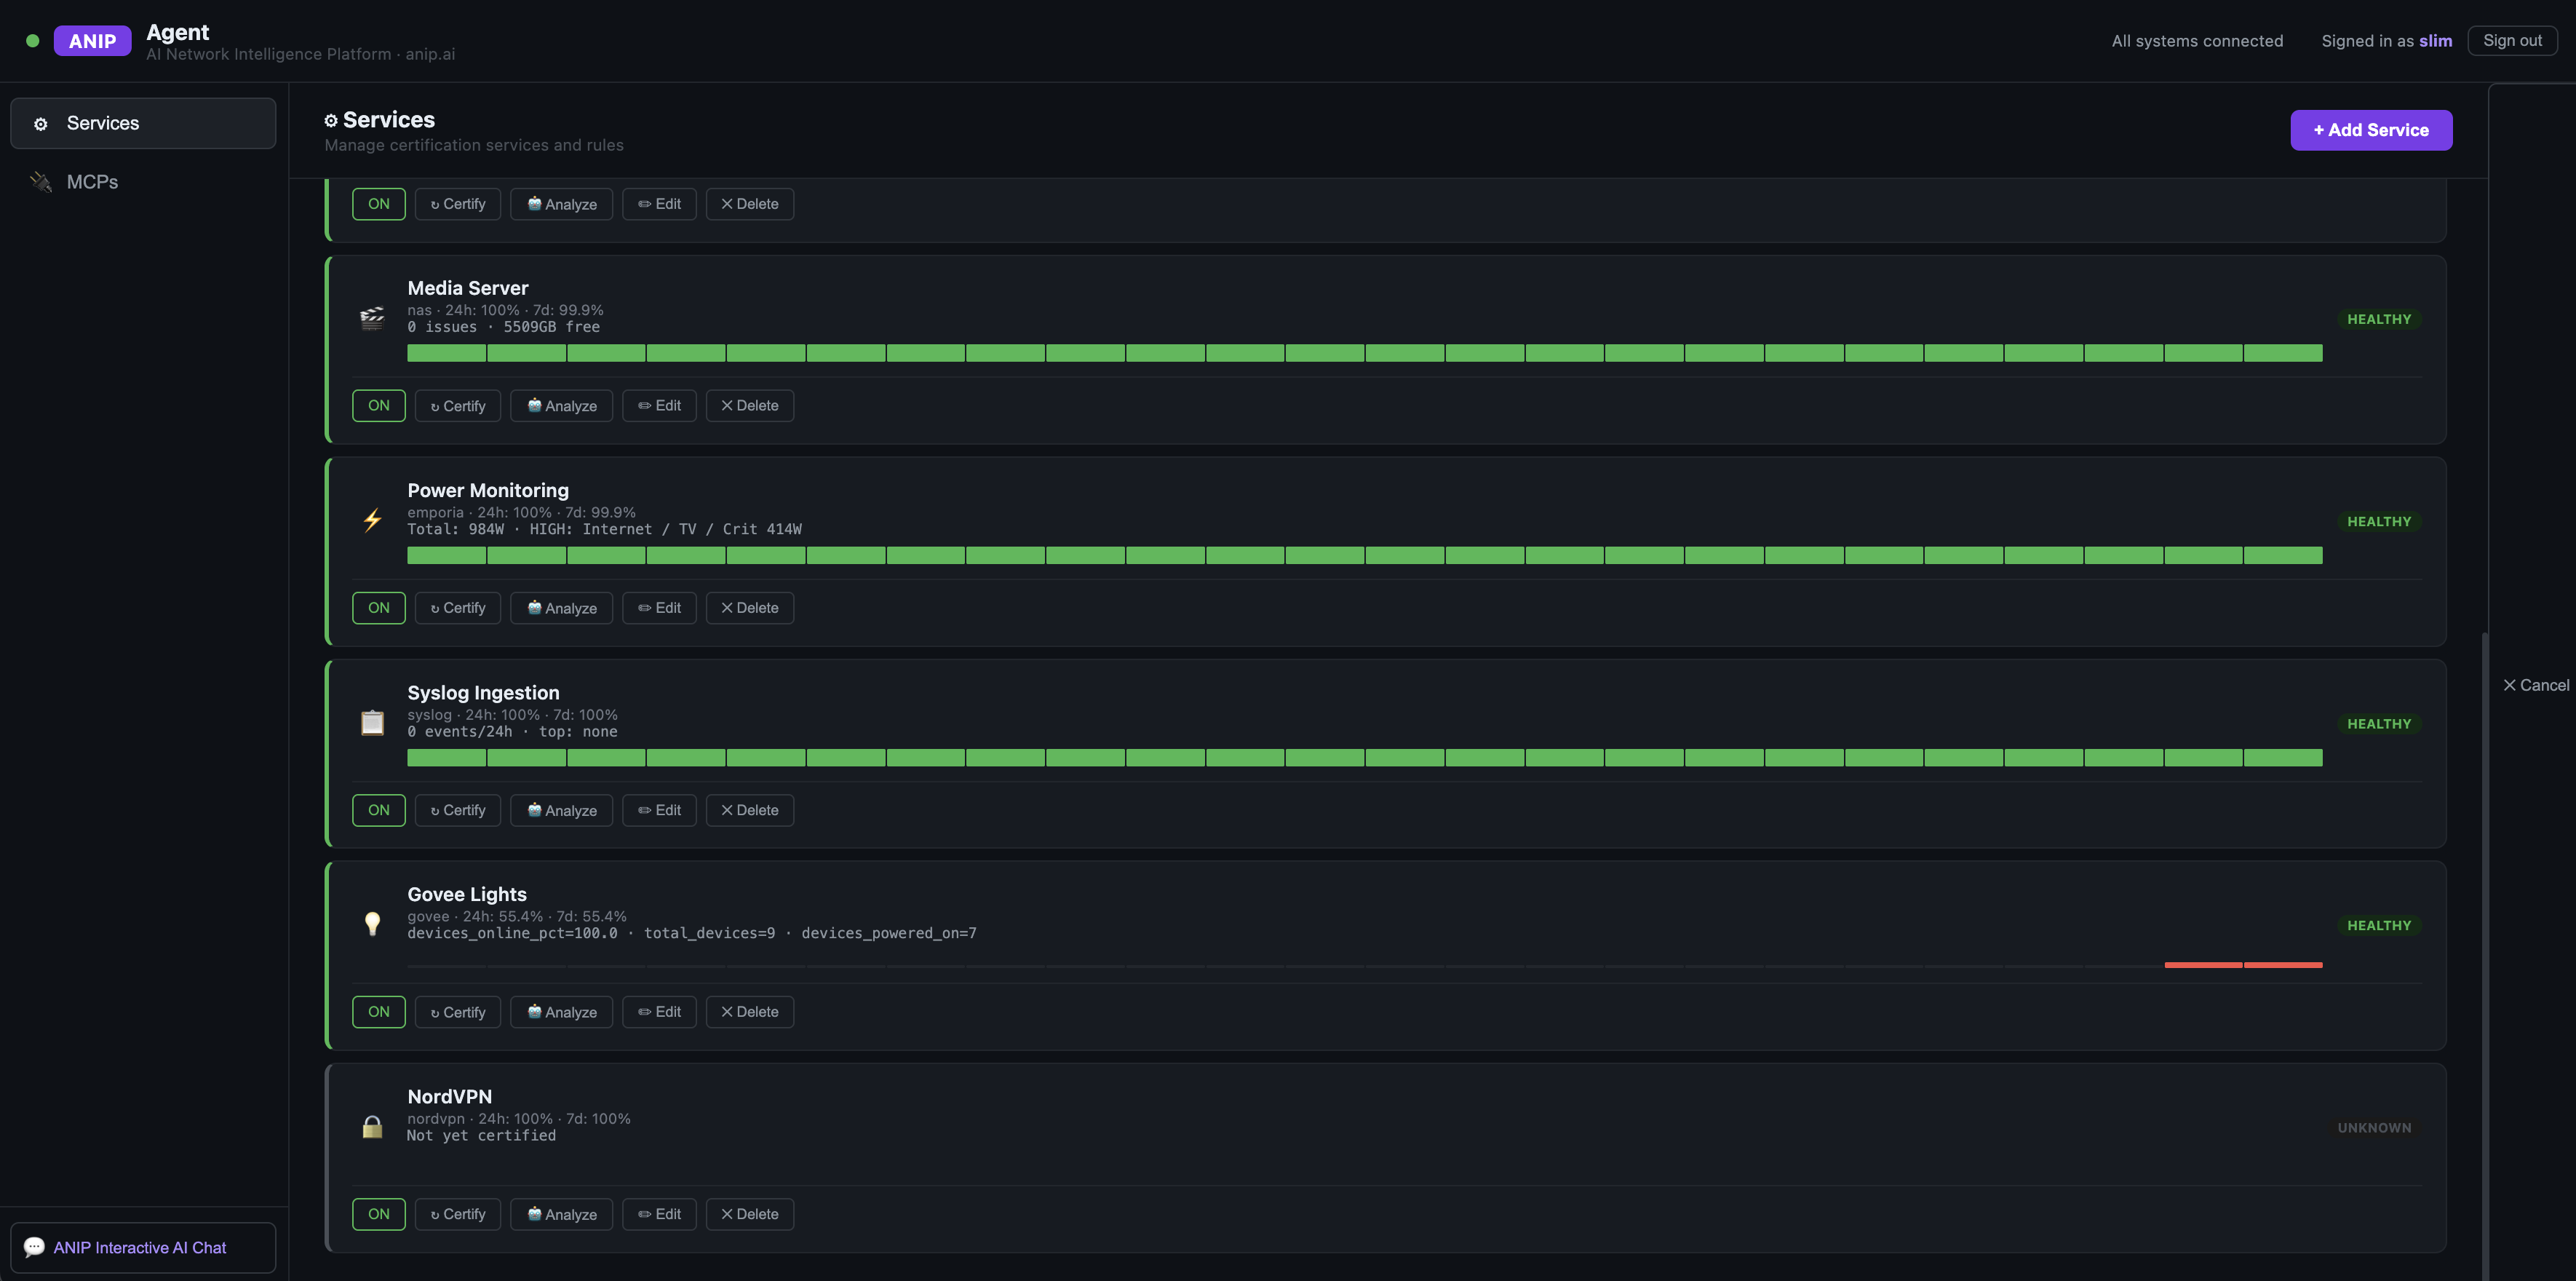Click the Govee Lights bulb icon
2576x1281 pixels.
click(x=372, y=923)
